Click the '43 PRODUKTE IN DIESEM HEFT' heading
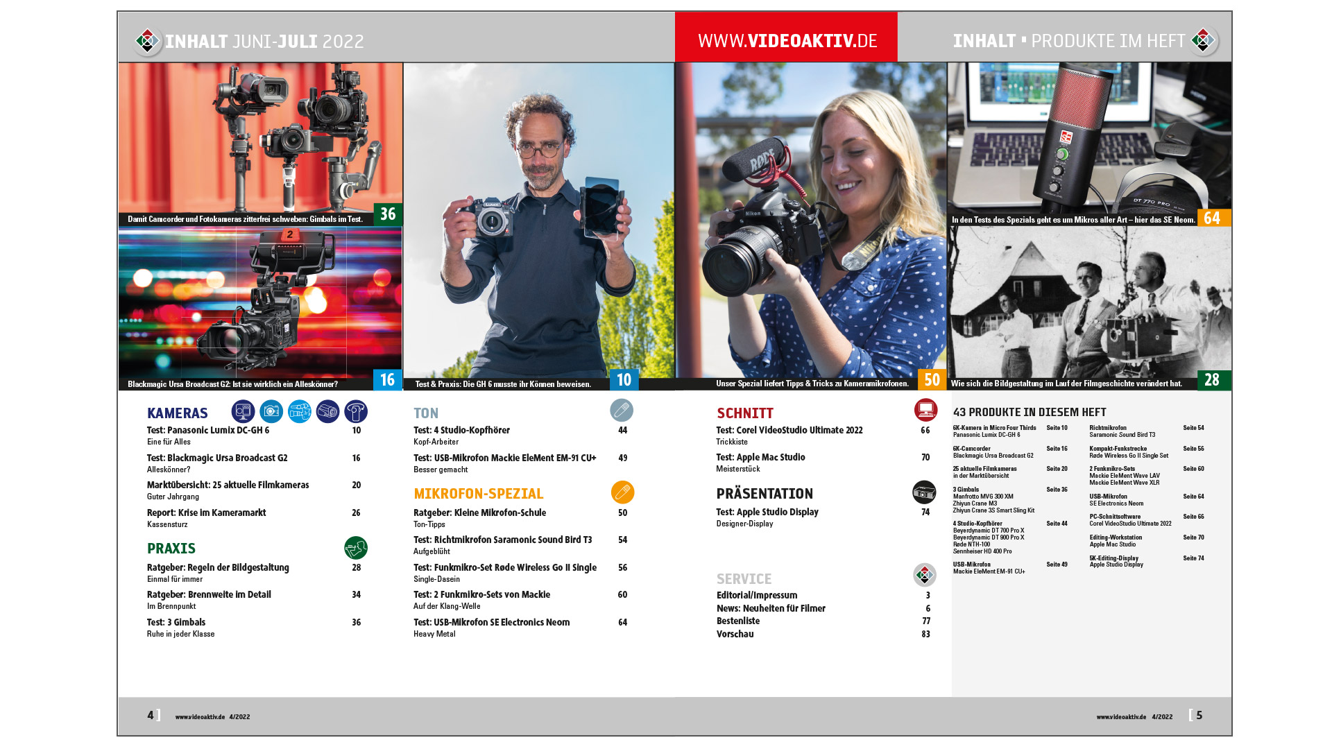 [x=1030, y=412]
